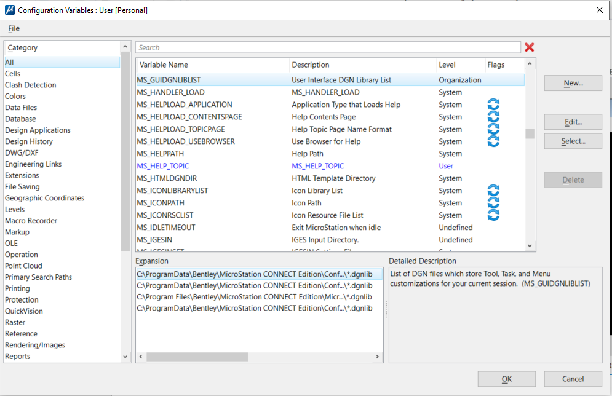Select the MS_HANDLER_LOAD variable row

pyautogui.click(x=330, y=92)
